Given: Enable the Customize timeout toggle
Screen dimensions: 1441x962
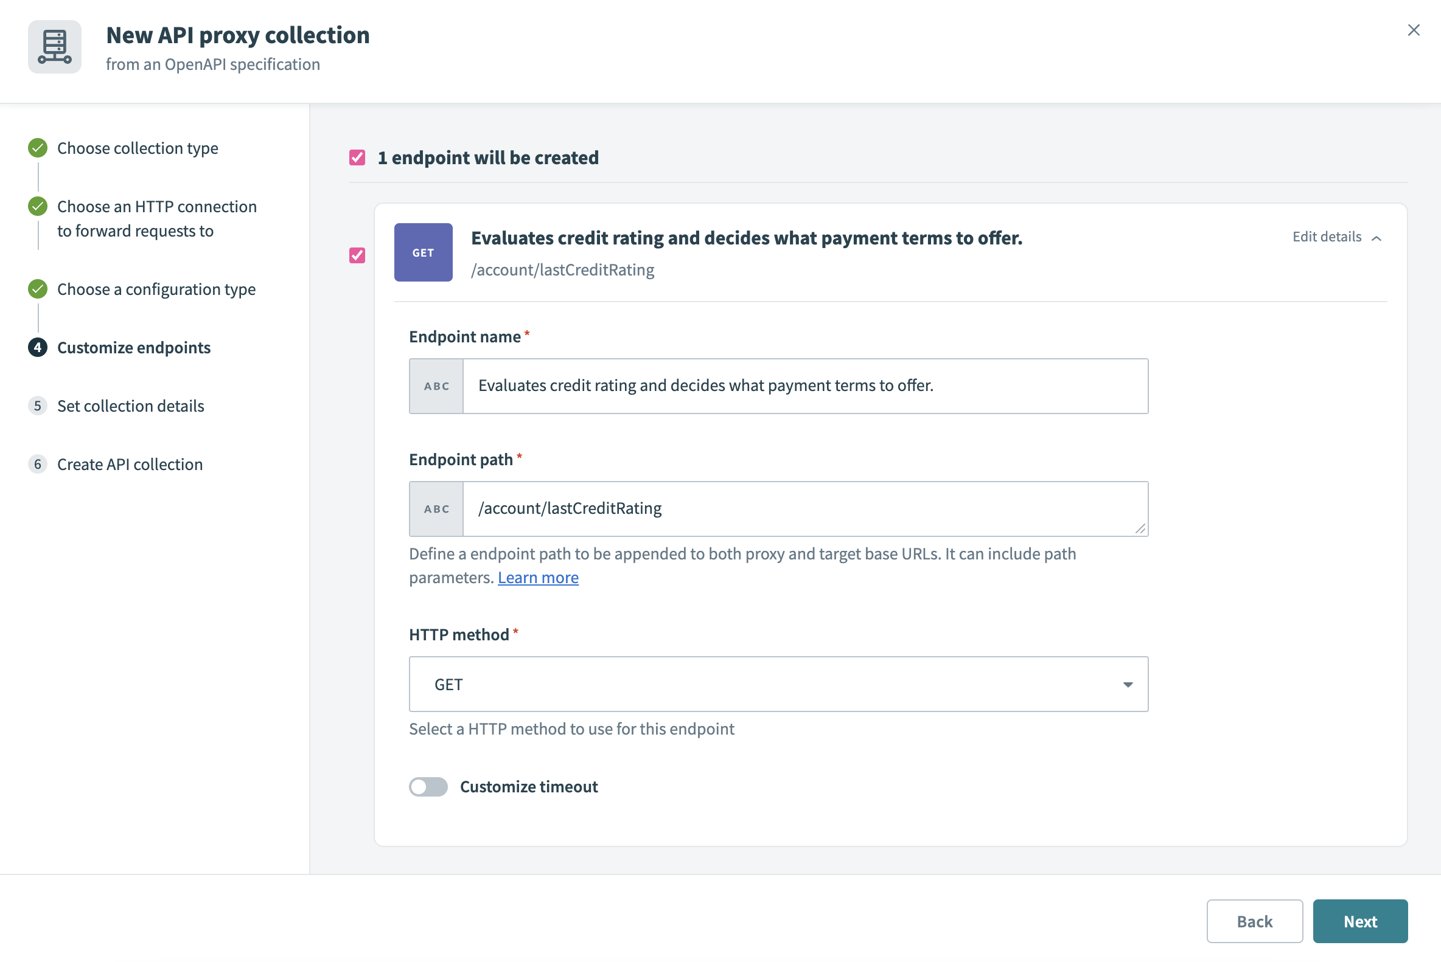Looking at the screenshot, I should click(x=428, y=786).
